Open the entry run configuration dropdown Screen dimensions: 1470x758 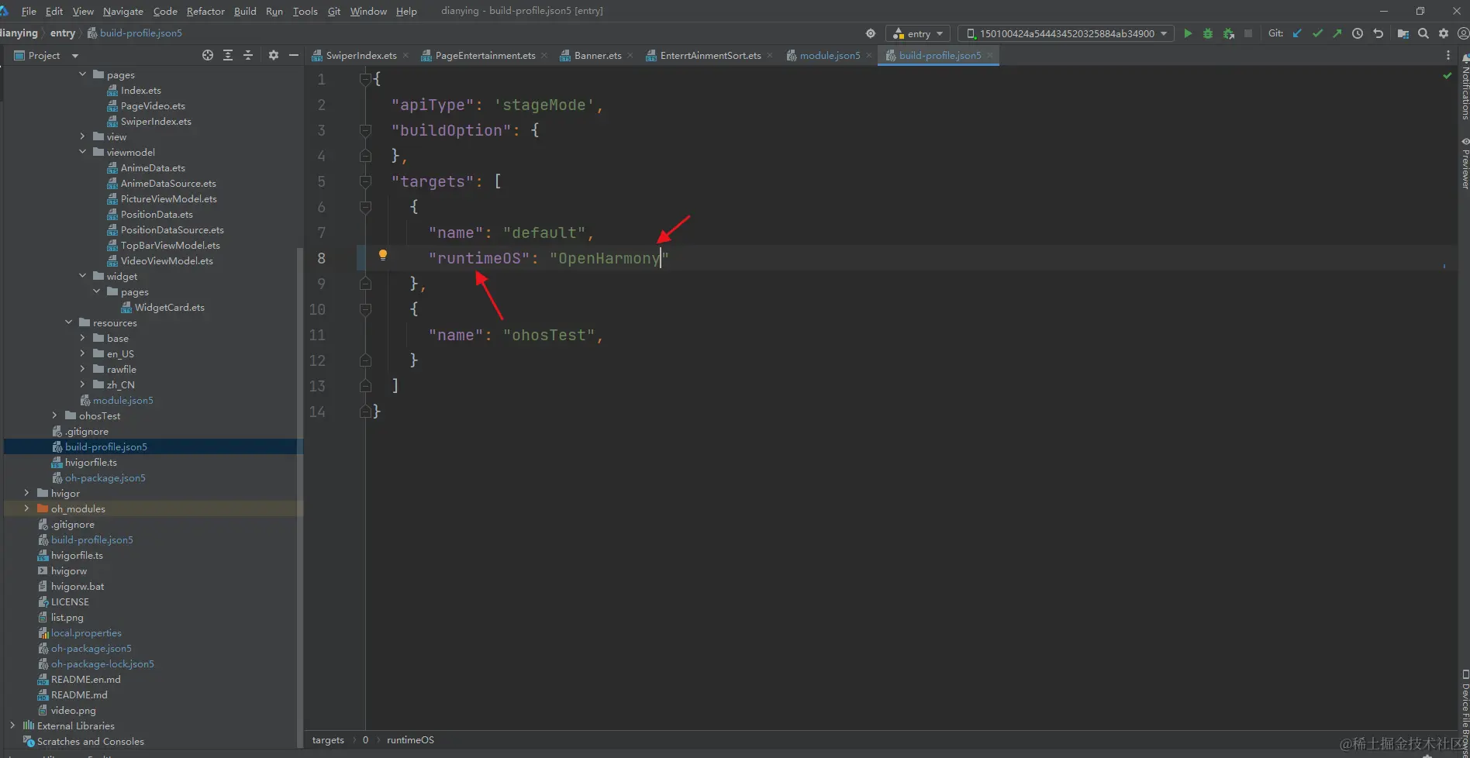[x=918, y=33]
